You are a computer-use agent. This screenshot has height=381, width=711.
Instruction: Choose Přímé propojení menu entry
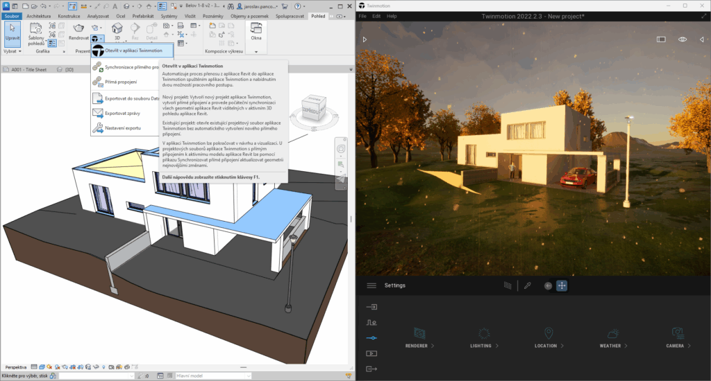[x=121, y=82]
